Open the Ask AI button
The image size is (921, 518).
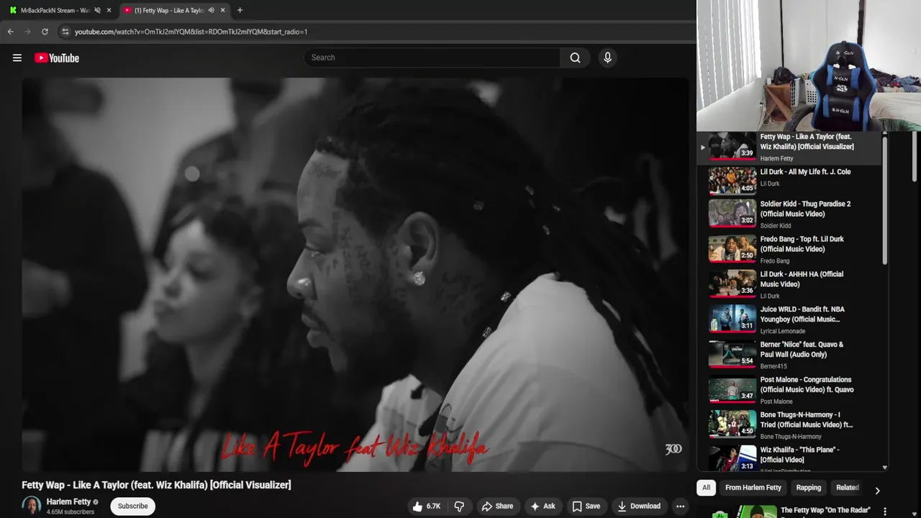click(x=543, y=506)
